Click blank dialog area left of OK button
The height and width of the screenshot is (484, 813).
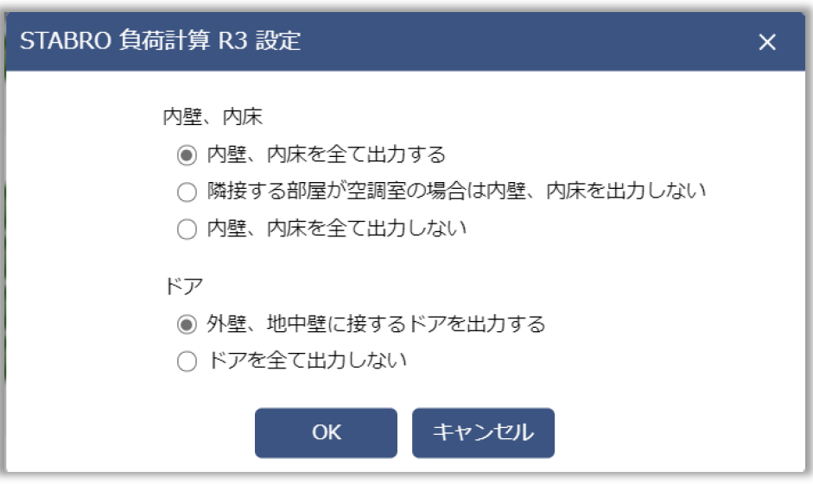click(x=130, y=432)
